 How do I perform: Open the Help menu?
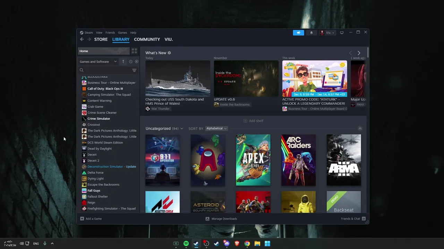[x=133, y=33]
